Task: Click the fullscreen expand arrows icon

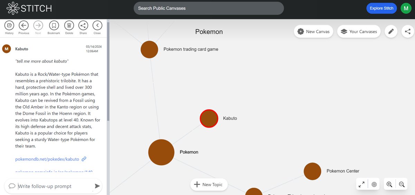Action: [362, 184]
